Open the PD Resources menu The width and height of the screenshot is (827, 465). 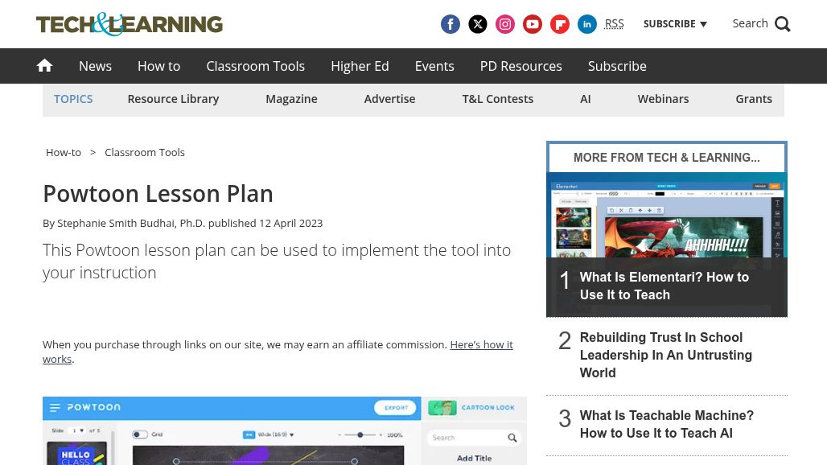tap(521, 66)
